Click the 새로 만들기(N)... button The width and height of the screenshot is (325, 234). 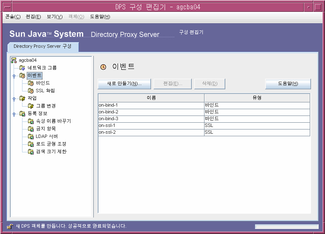[124, 84]
